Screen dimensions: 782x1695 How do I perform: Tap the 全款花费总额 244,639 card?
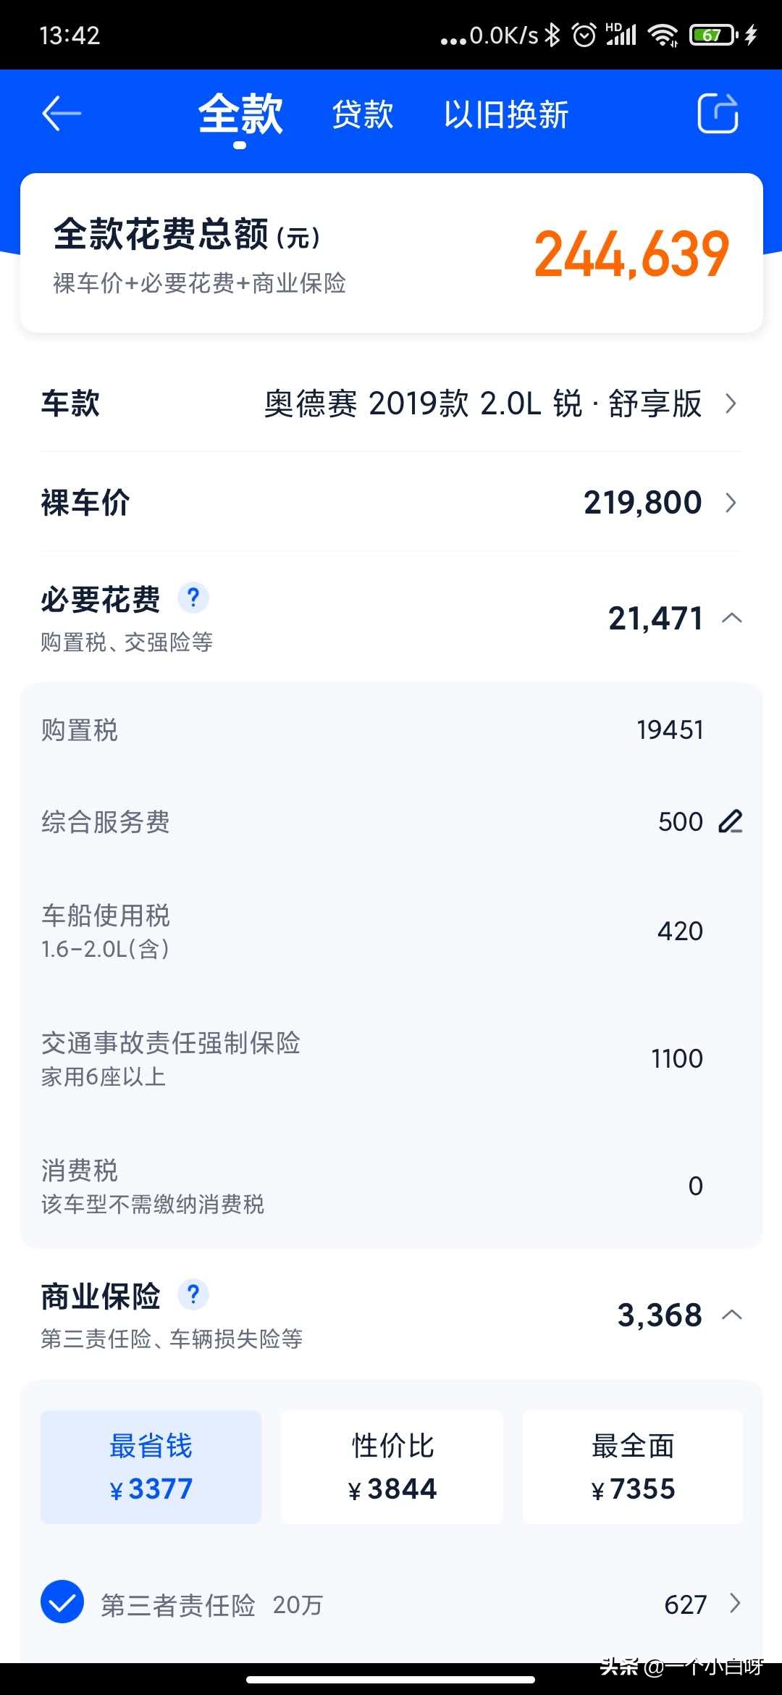(392, 253)
